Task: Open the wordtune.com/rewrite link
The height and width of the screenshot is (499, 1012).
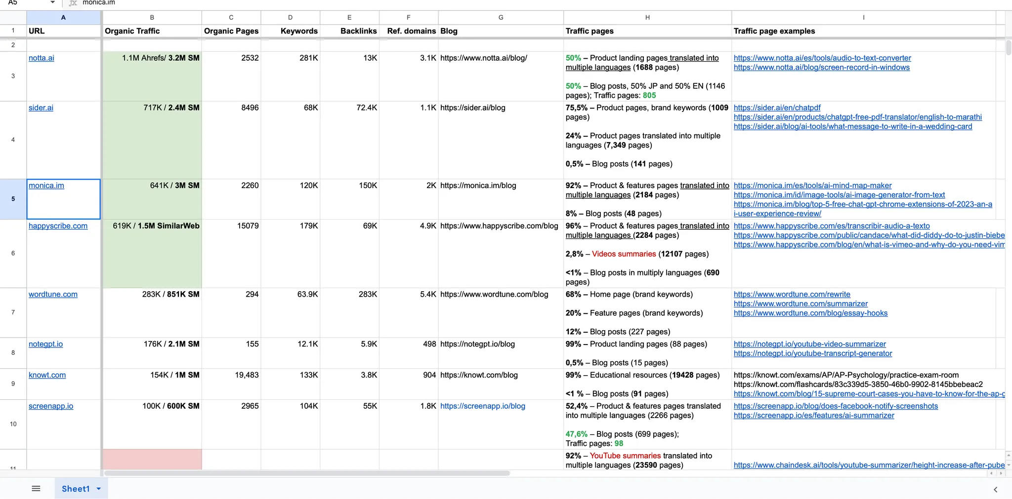Action: click(792, 294)
